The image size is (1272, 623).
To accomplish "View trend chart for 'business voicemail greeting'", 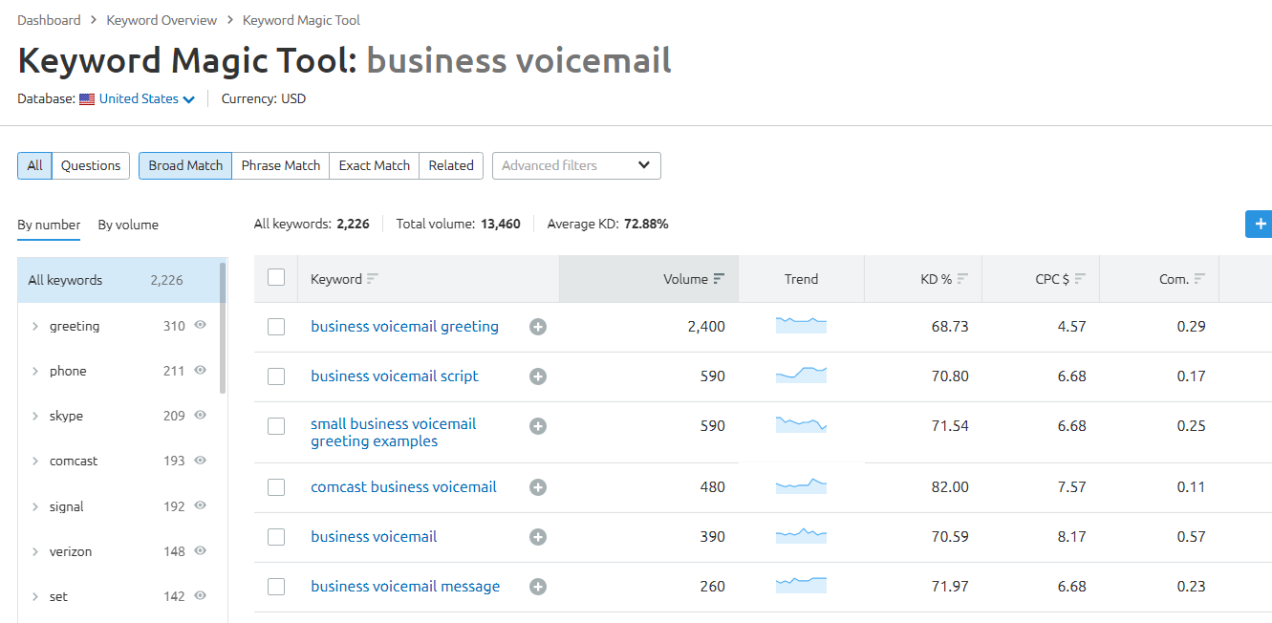I will pos(801,325).
